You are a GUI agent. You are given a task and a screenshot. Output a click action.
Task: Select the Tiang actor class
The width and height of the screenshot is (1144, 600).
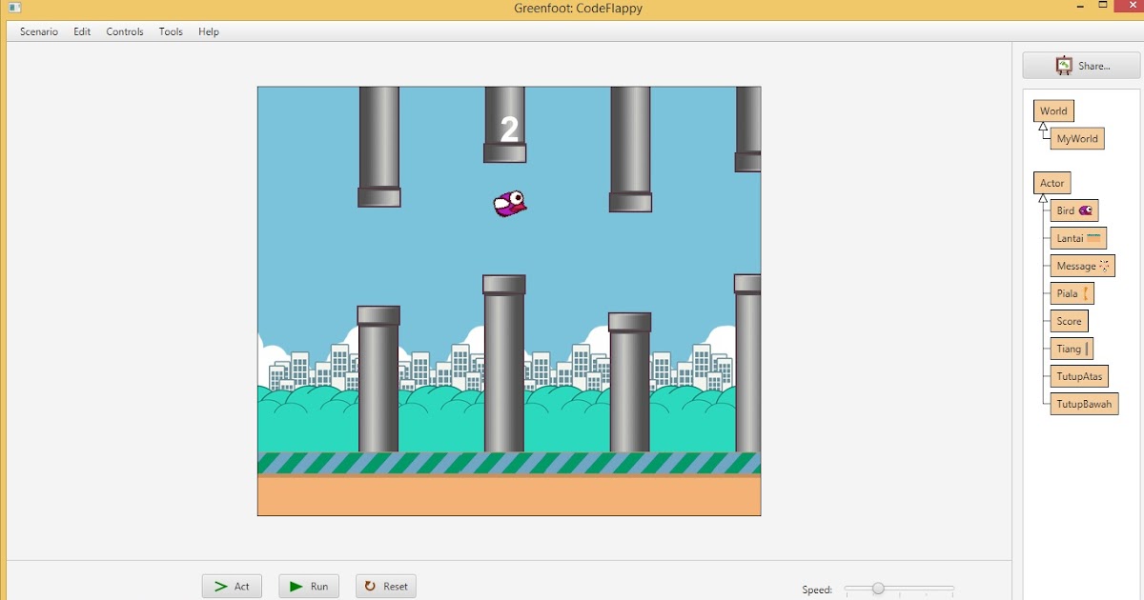pos(1072,349)
